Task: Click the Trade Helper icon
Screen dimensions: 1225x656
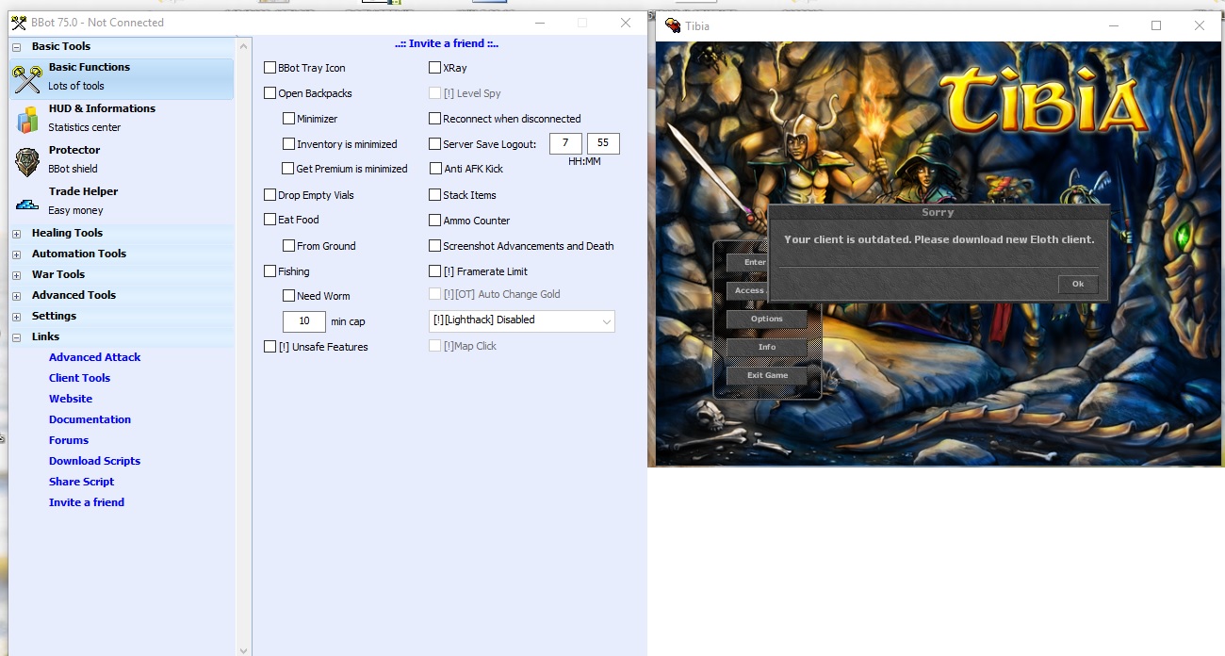Action: coord(27,202)
